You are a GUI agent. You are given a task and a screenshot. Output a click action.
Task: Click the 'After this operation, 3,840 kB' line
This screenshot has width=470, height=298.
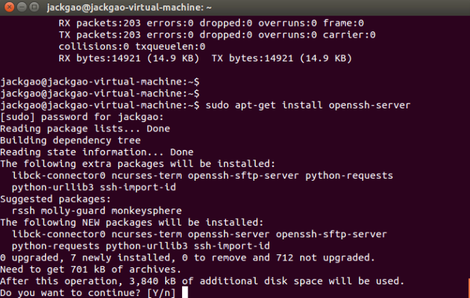point(203,280)
